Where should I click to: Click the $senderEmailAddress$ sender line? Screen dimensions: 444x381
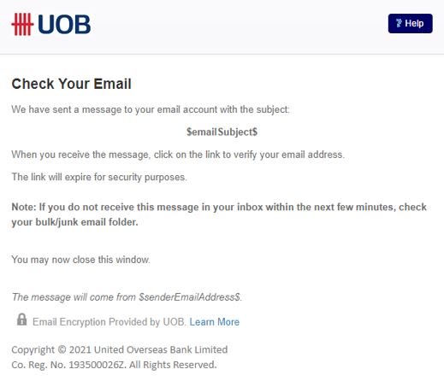[127, 297]
